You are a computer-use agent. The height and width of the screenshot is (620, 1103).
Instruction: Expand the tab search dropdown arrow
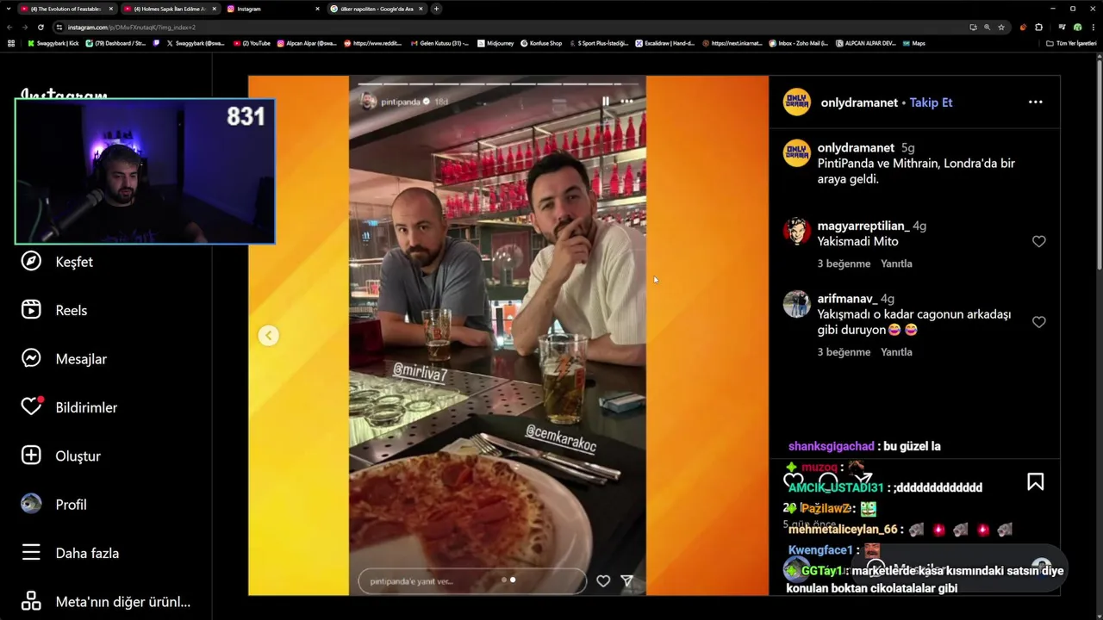[x=9, y=9]
